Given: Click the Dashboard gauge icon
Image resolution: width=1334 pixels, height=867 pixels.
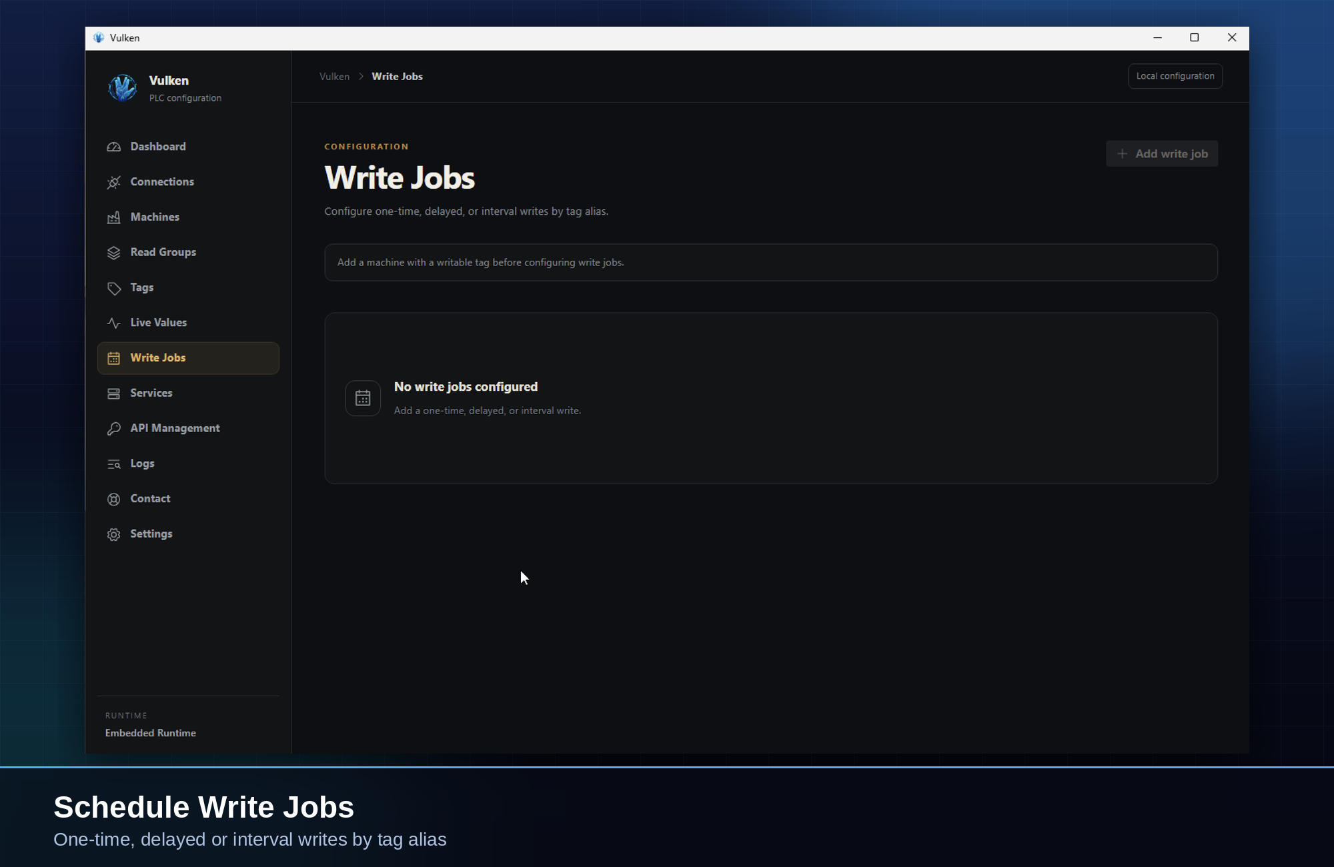Looking at the screenshot, I should click(114, 147).
